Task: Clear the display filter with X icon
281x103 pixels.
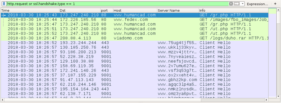Action: tap(231, 4)
